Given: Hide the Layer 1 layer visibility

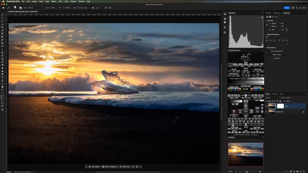Looking at the screenshot, I should pyautogui.click(x=266, y=106).
